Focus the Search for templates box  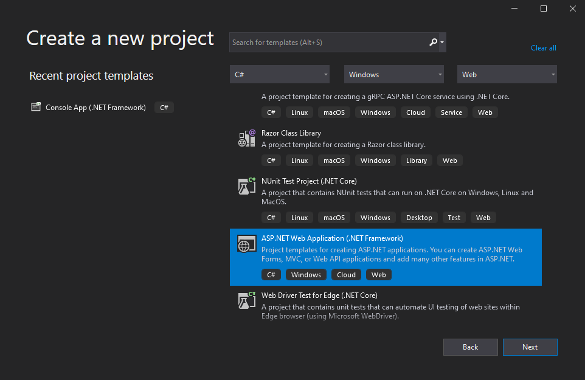tap(328, 42)
